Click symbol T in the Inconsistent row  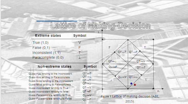coord(80,53)
